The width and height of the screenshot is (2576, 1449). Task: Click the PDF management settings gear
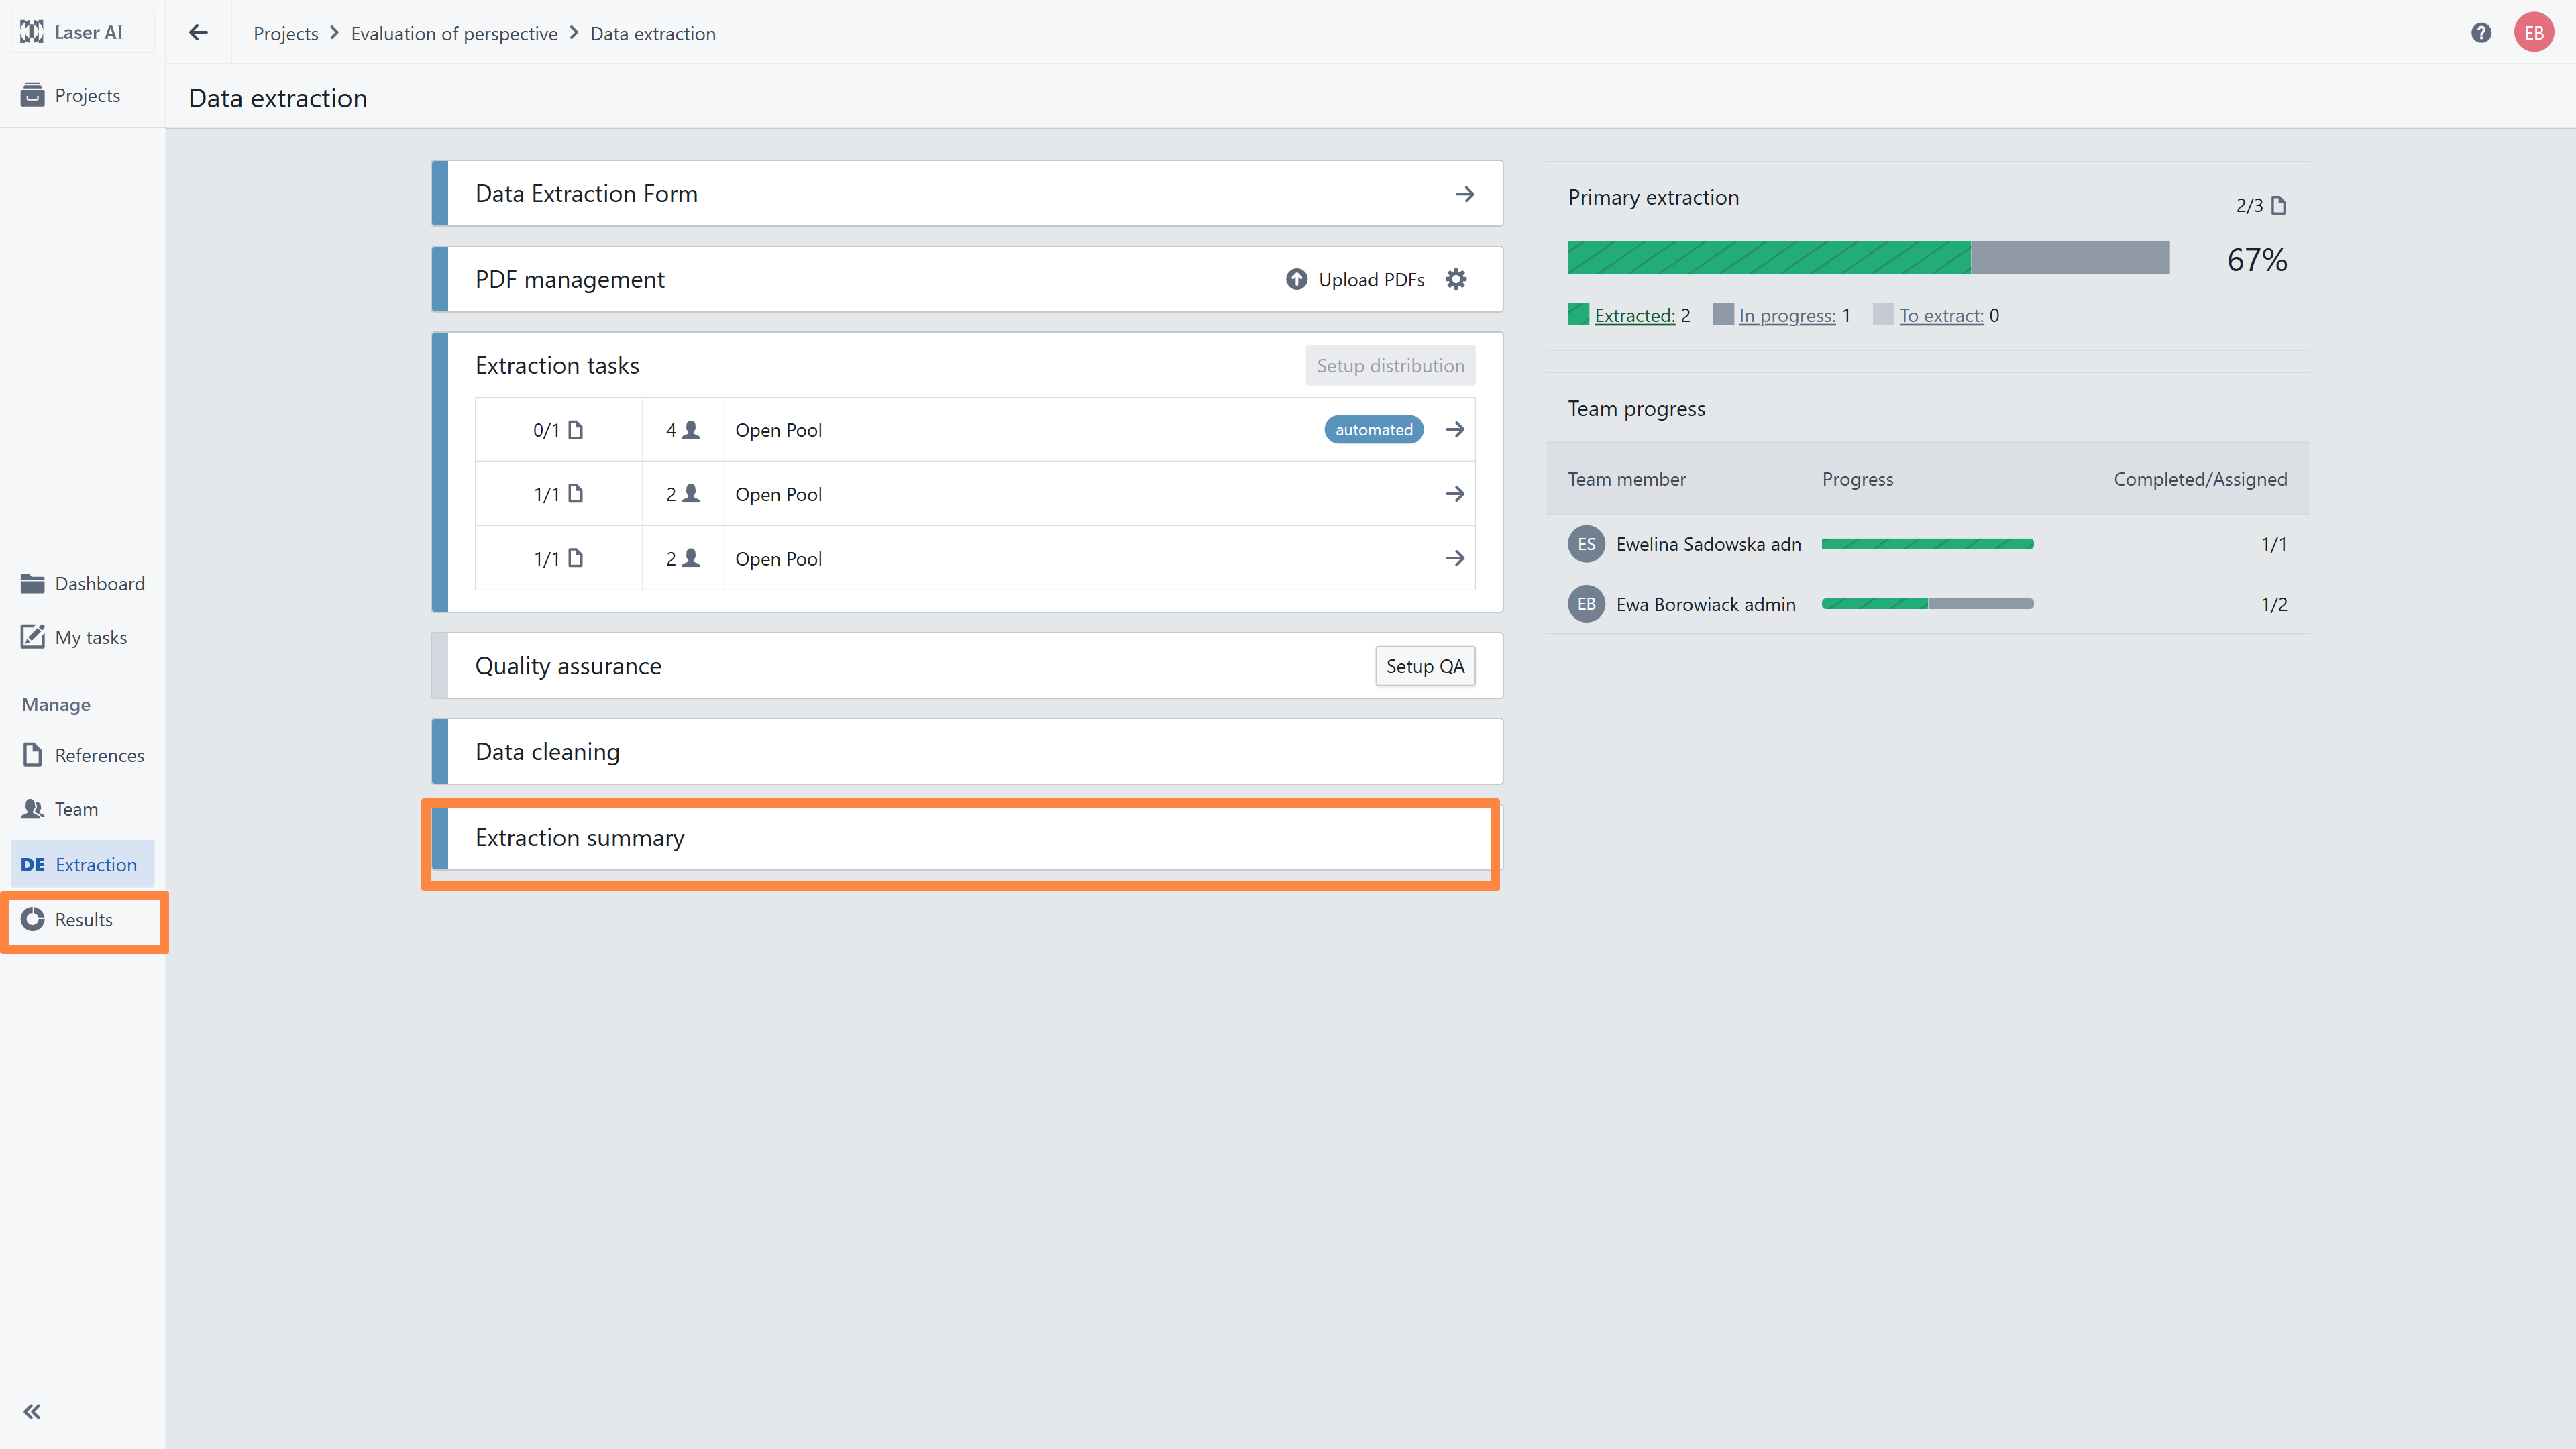[x=1456, y=280]
